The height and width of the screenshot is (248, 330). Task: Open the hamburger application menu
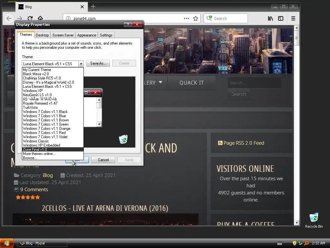(x=293, y=18)
